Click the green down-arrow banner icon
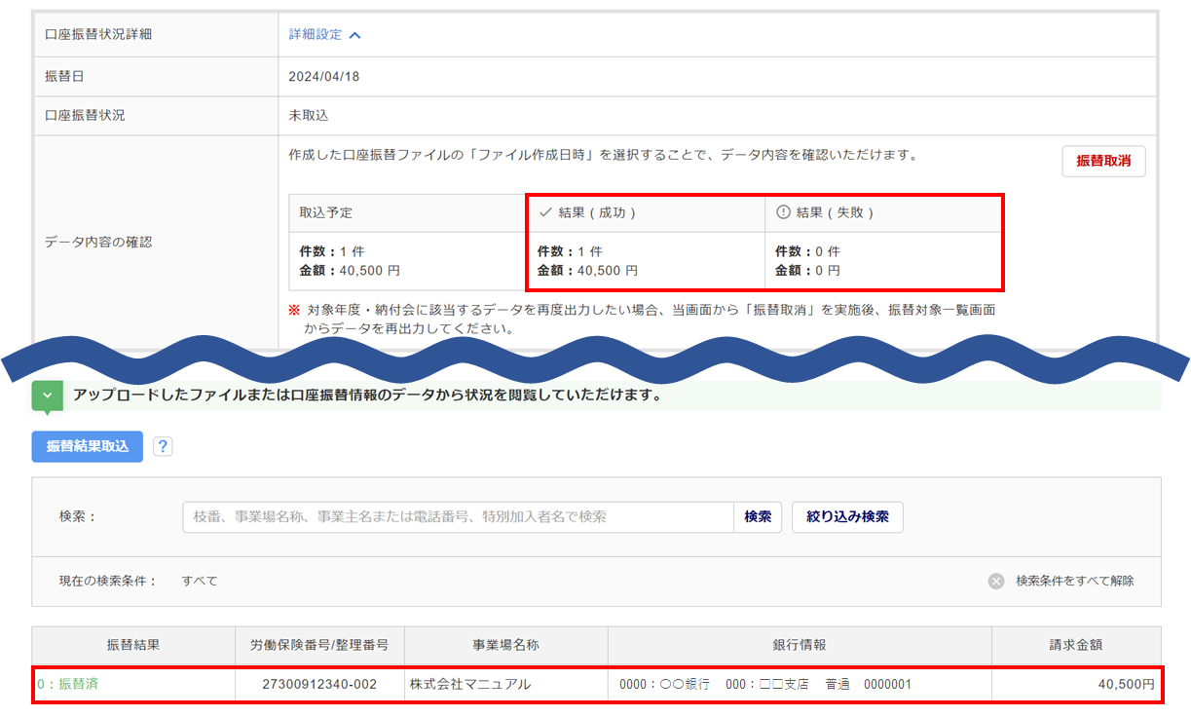Image resolution: width=1191 pixels, height=717 pixels. [x=47, y=396]
